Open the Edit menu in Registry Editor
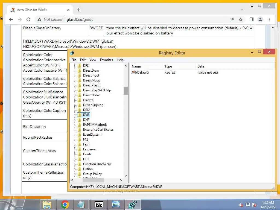The height and width of the screenshot is (210, 280). point(83,60)
